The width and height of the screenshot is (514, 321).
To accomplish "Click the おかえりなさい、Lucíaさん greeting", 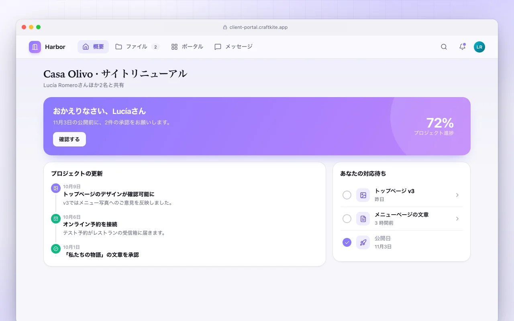I will pyautogui.click(x=100, y=111).
